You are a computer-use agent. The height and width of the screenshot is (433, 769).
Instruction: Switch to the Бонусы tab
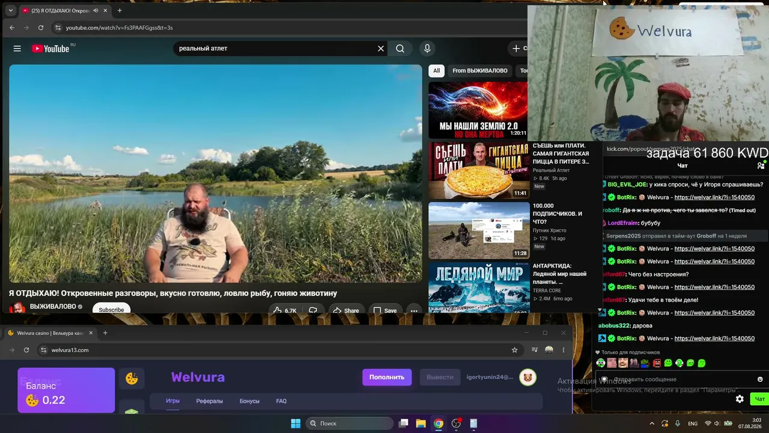pos(249,401)
